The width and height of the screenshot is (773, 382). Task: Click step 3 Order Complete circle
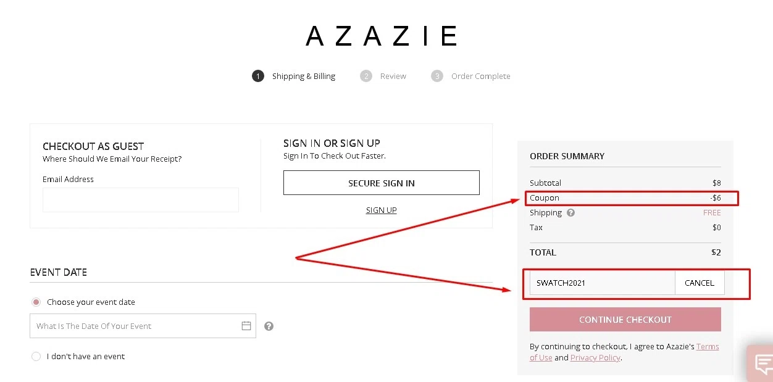[437, 76]
